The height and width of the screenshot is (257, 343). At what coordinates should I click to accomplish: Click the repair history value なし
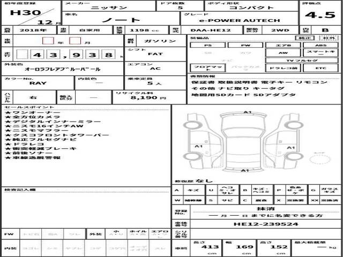tap(204, 181)
